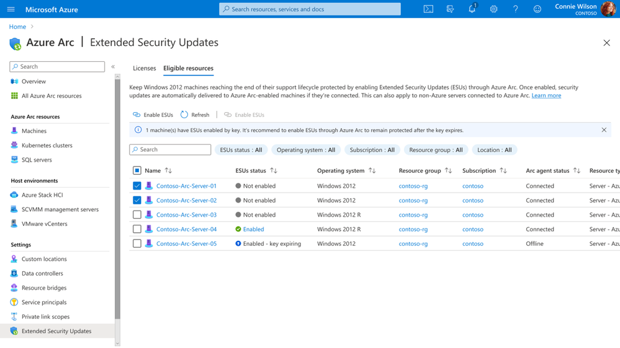Viewport: 620px width, 348px height.
Task: Sort by Arc agent status column
Action: [x=577, y=170]
